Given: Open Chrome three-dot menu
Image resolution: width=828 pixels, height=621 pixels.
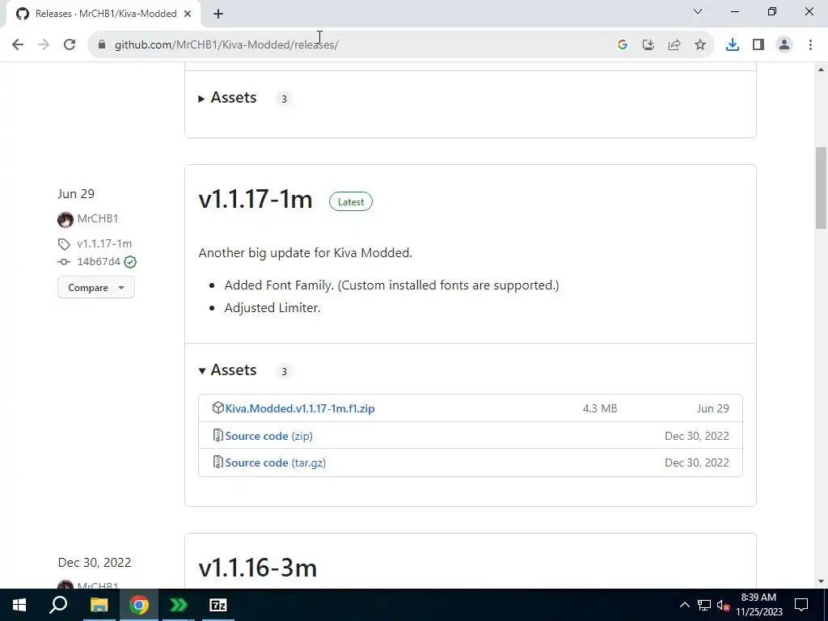Looking at the screenshot, I should [810, 45].
